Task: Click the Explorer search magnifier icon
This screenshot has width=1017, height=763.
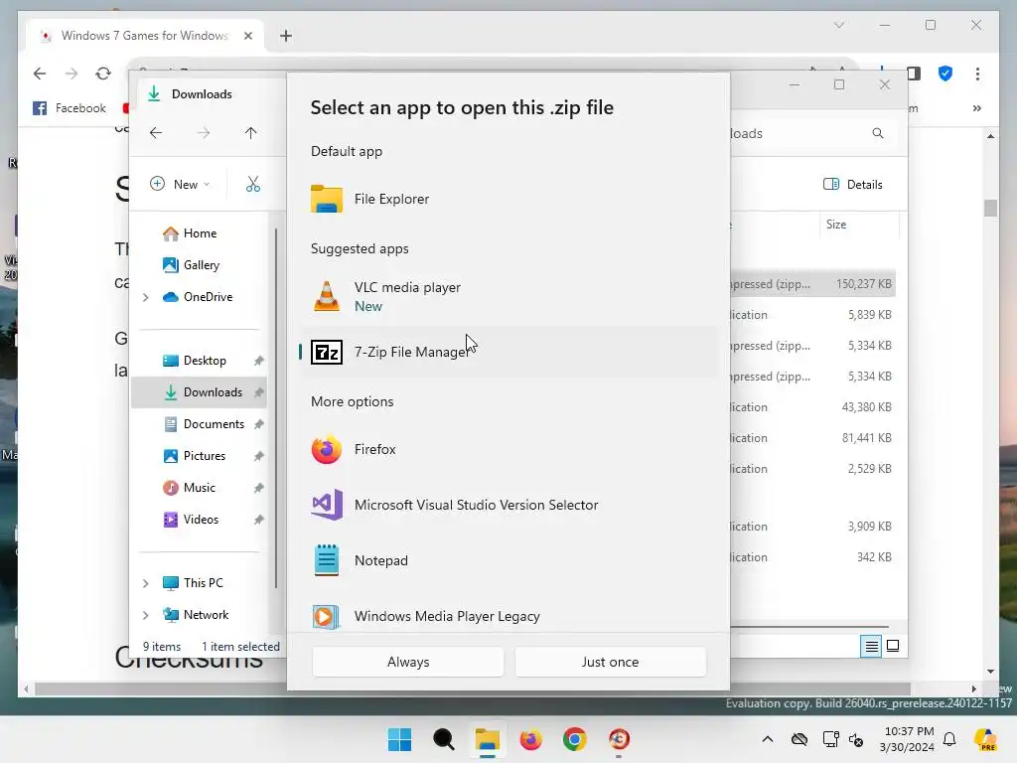Action: 878,133
